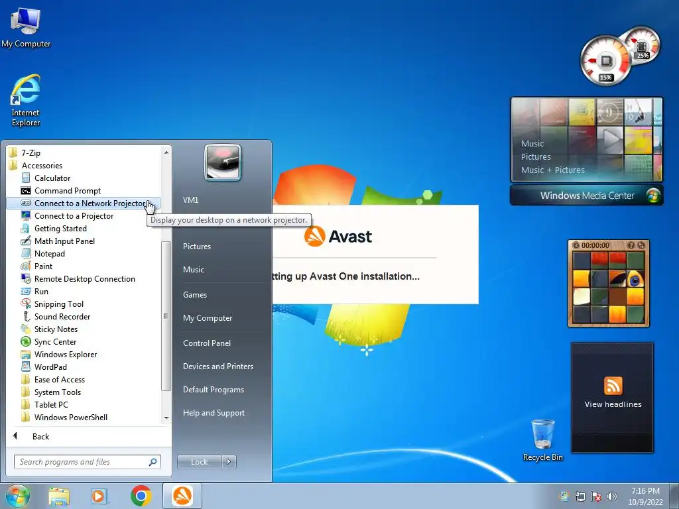
Task: Open Getting Started
Action: [60, 228]
